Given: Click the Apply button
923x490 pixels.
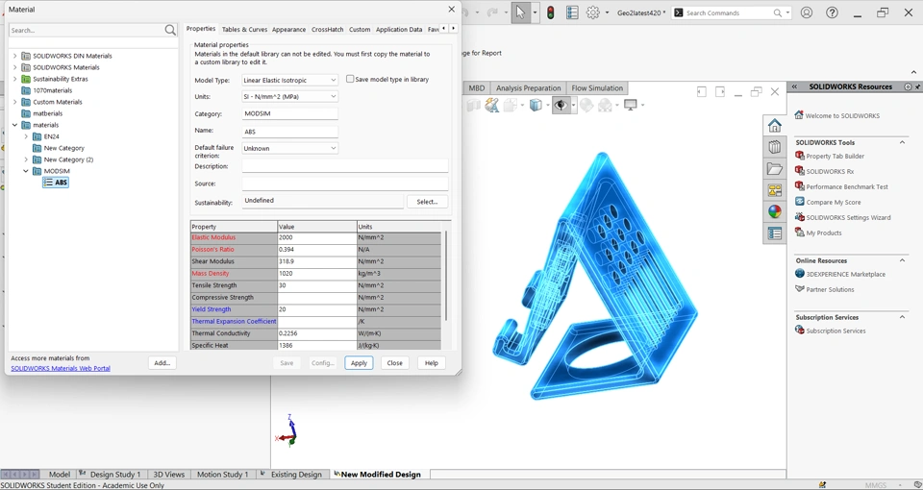Looking at the screenshot, I should pos(359,363).
